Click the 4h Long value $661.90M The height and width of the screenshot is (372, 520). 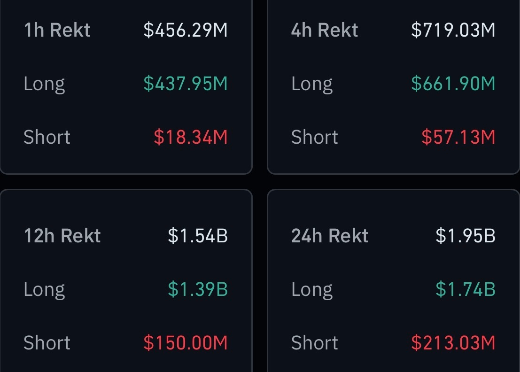click(453, 84)
